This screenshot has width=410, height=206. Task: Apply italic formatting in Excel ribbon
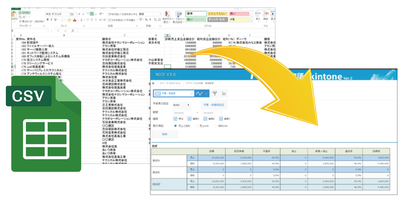51,20
